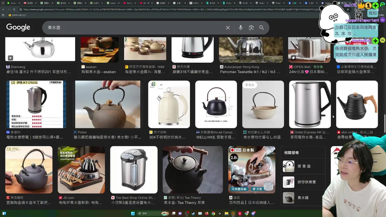Open EILONG black clay teapot thumbnail
This screenshot has height=217, width=386.
(29, 170)
